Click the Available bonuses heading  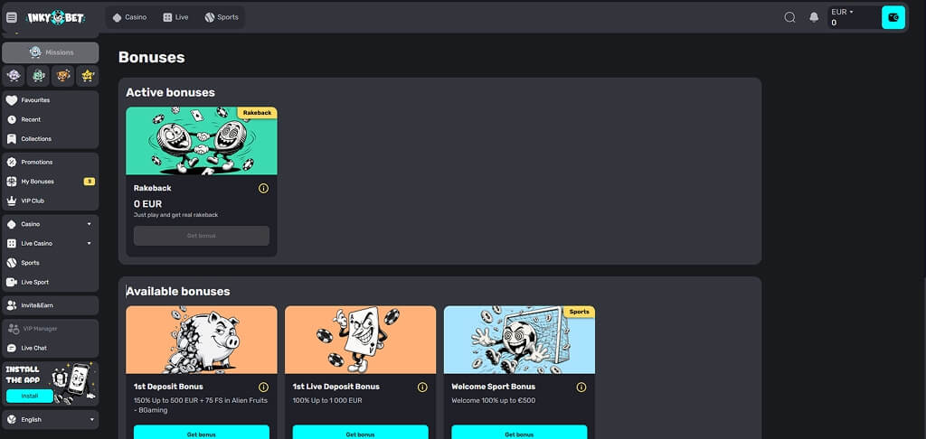pos(178,292)
